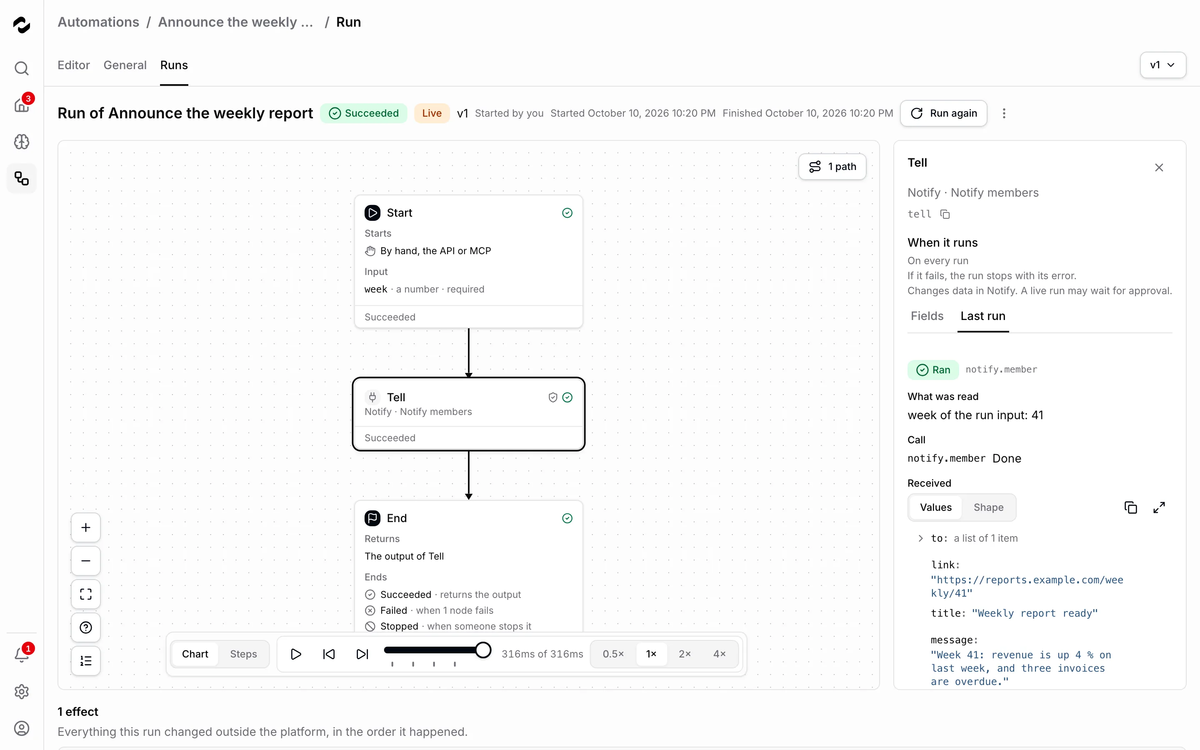This screenshot has height=750, width=1200.
Task: Open the Announce the weekly breadcrumb
Action: (235, 22)
